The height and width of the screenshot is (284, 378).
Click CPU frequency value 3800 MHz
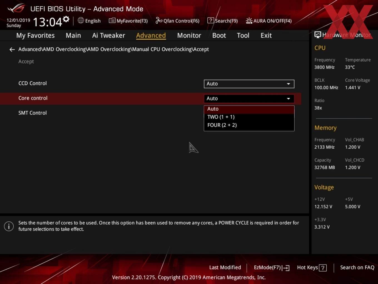pyautogui.click(x=324, y=67)
